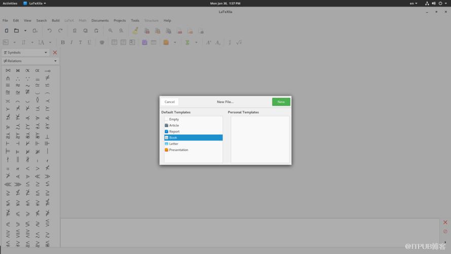Close the Symbols side panel
This screenshot has width=451, height=254.
click(55, 53)
